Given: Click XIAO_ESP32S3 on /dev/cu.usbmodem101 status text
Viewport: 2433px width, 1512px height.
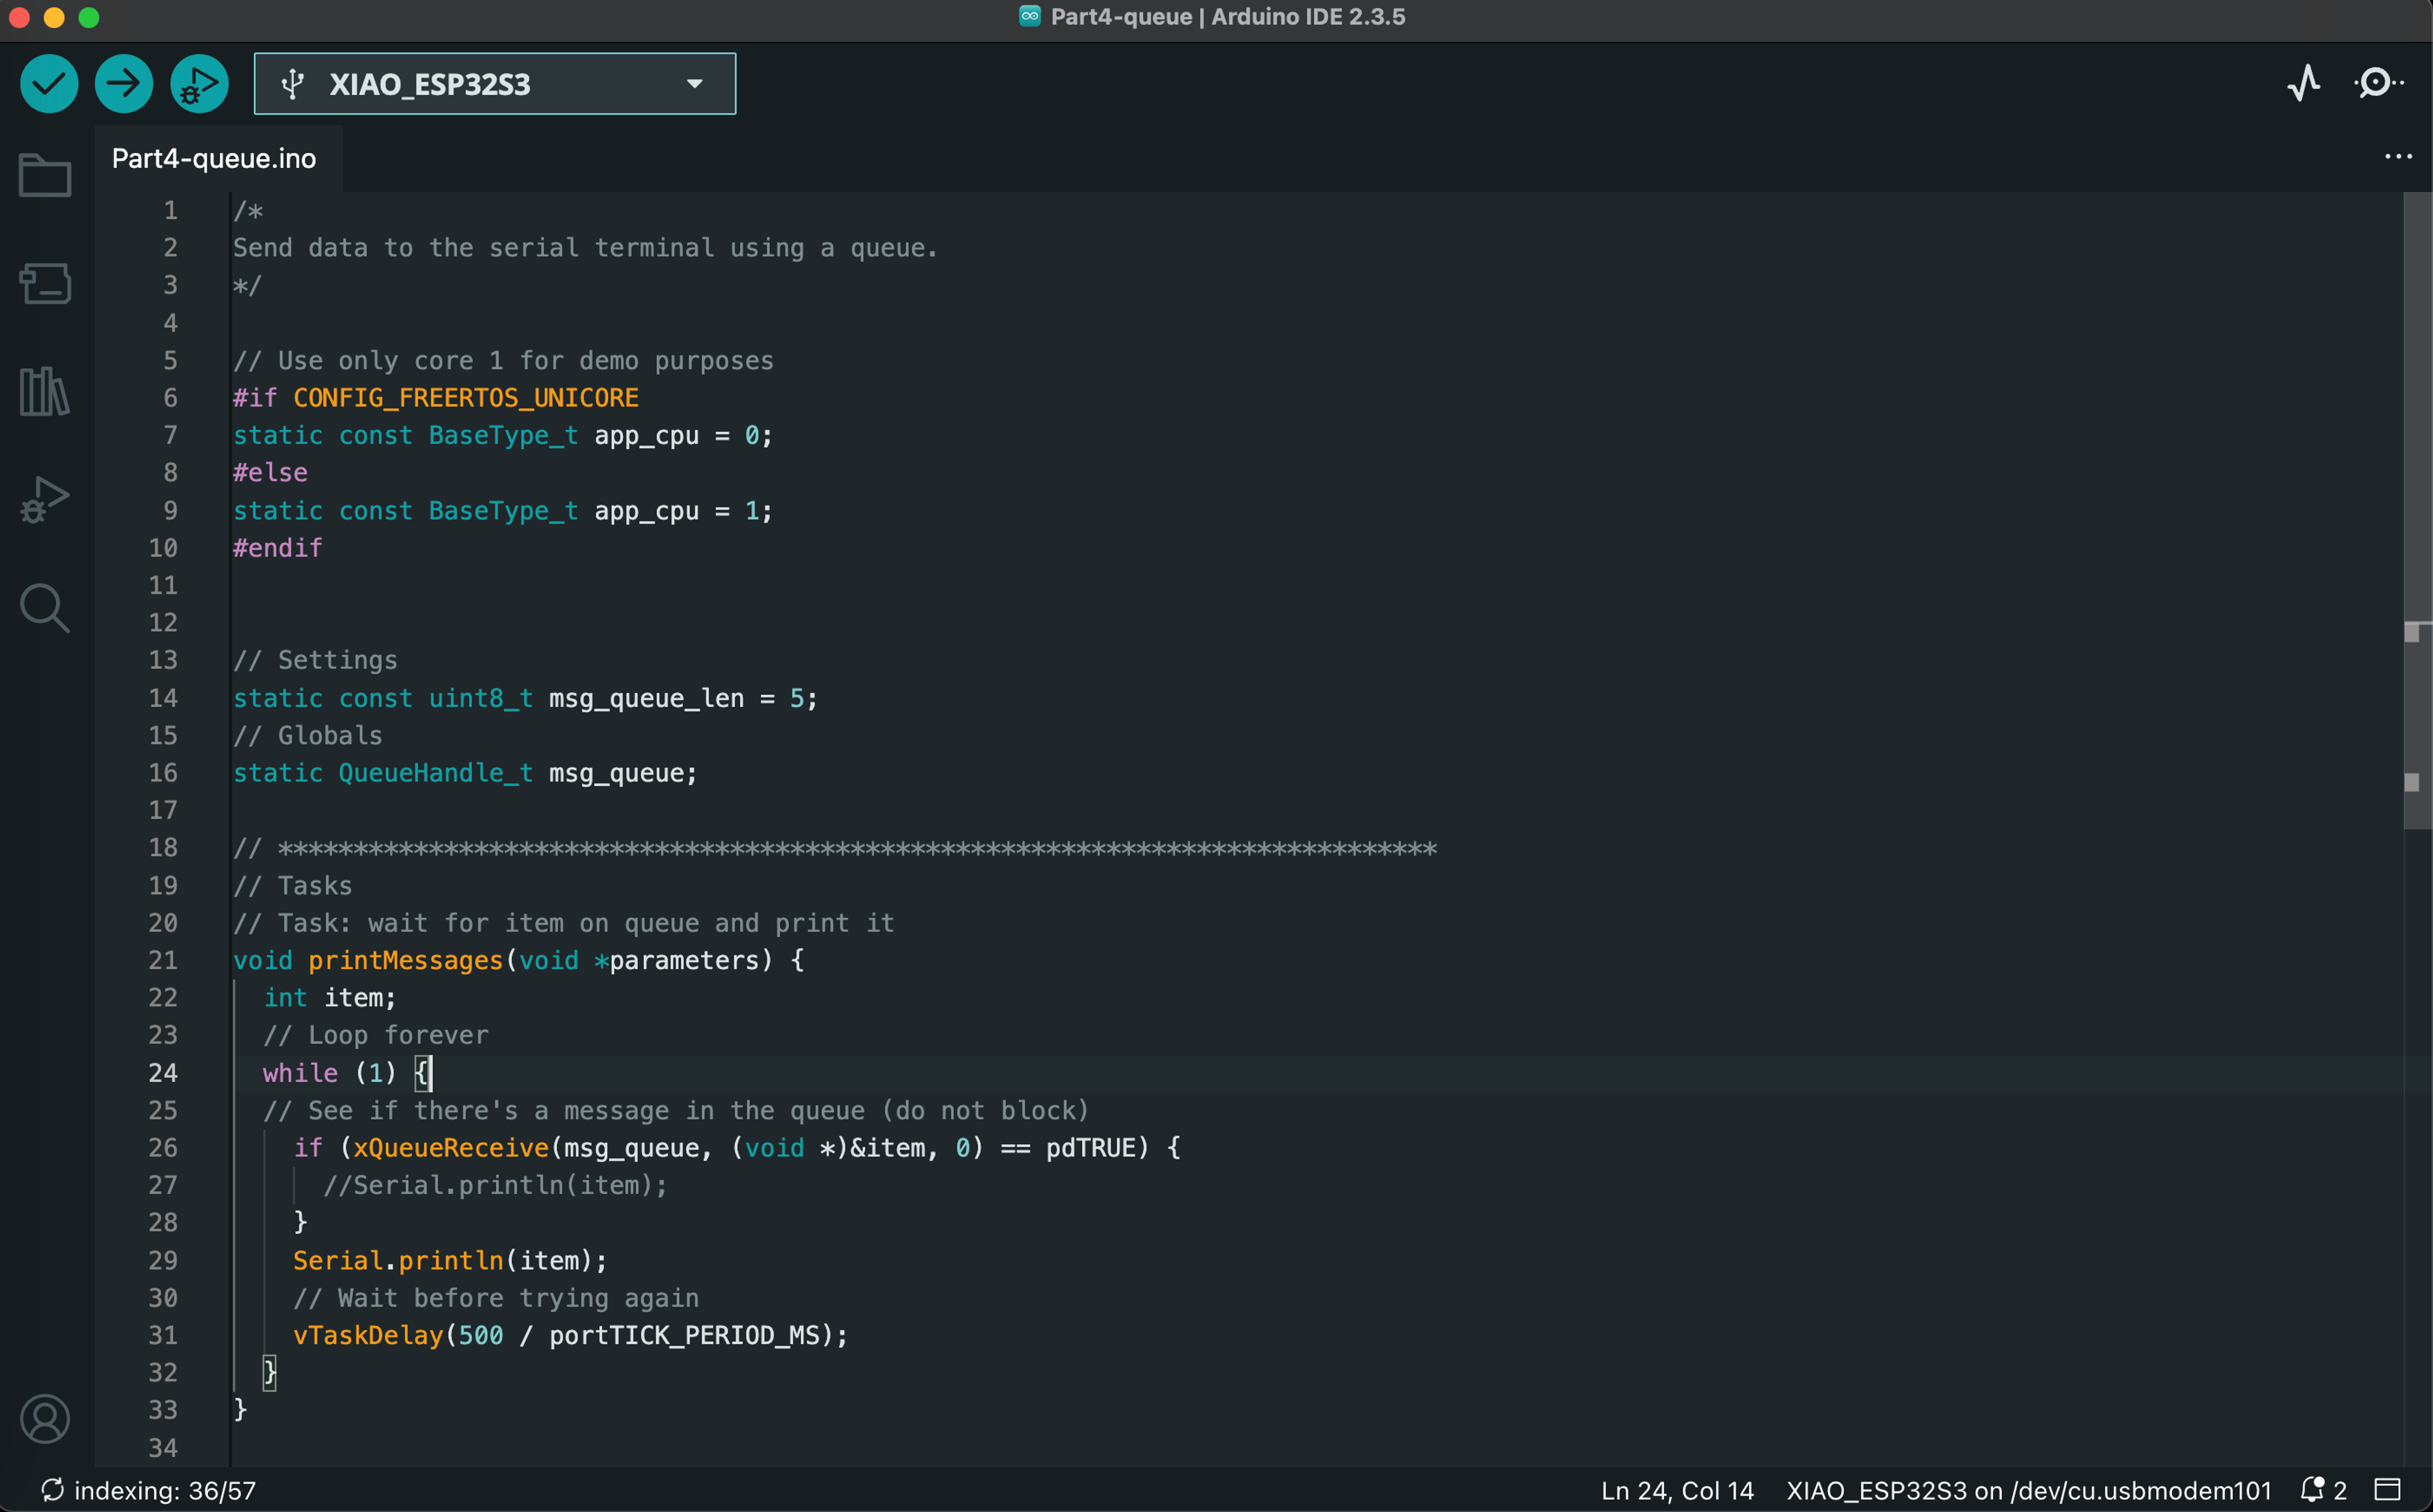Looking at the screenshot, I should pos(2028,1491).
